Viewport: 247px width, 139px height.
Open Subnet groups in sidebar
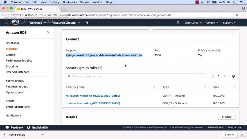(x=14, y=81)
